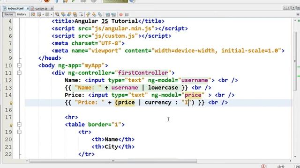This screenshot has height=168, width=300.
Task: Click the Find Selection magnifier icon
Action: [57, 14]
